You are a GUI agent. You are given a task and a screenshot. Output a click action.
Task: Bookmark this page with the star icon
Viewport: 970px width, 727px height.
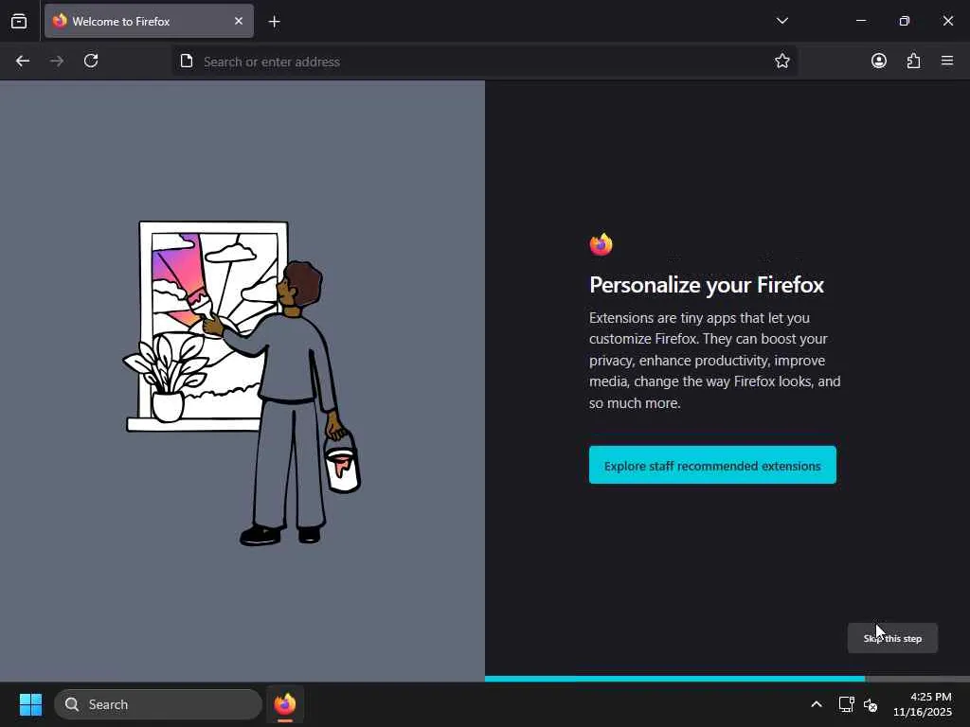781,61
